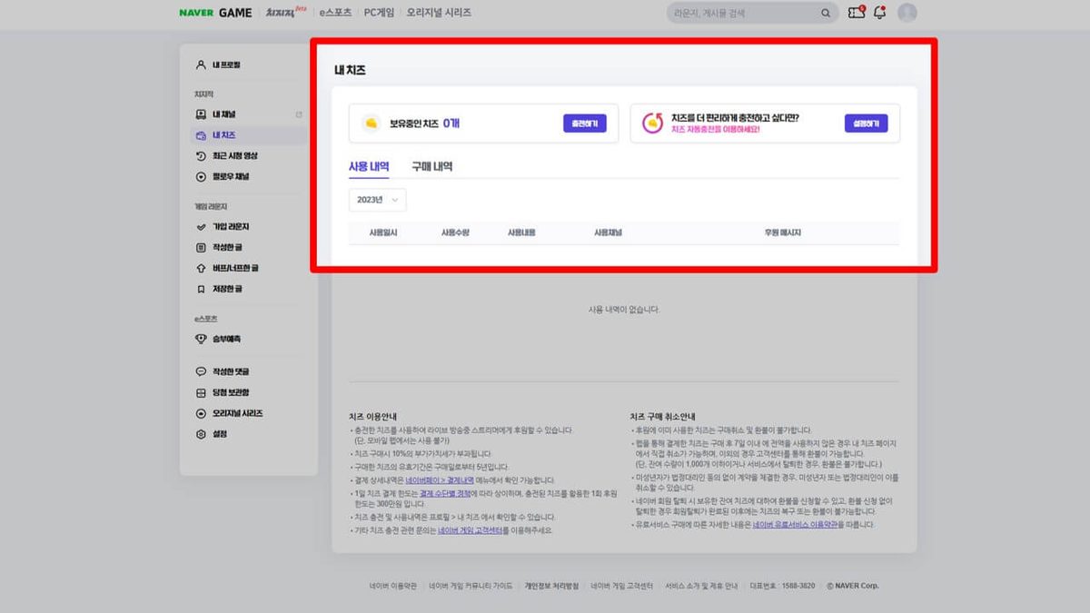
Task: Click the NAVER Corp. footer link
Action: coord(853,586)
